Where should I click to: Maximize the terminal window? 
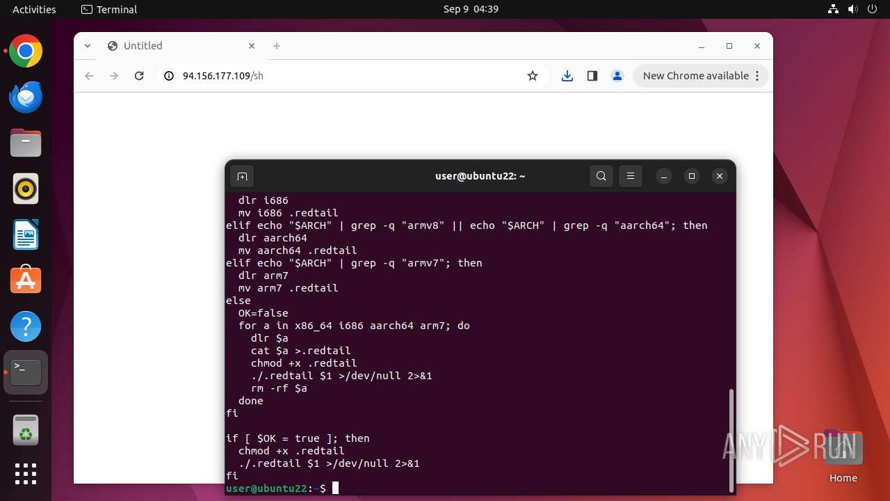692,176
